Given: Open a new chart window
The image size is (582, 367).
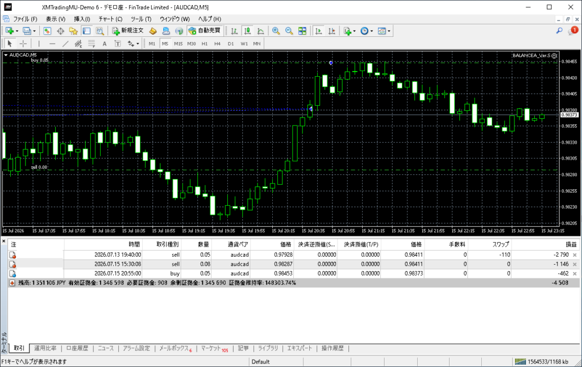Looking at the screenshot, I should click(x=10, y=31).
